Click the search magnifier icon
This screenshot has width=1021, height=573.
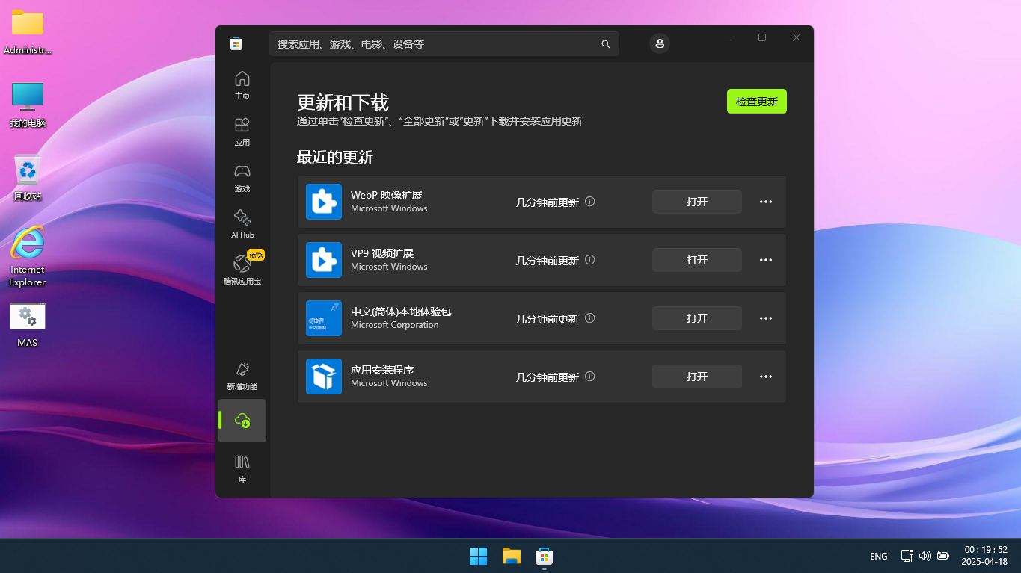(606, 44)
